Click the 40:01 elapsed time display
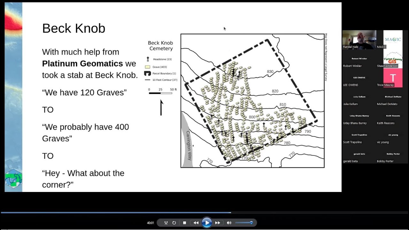This screenshot has height=230, width=409. pos(150,223)
